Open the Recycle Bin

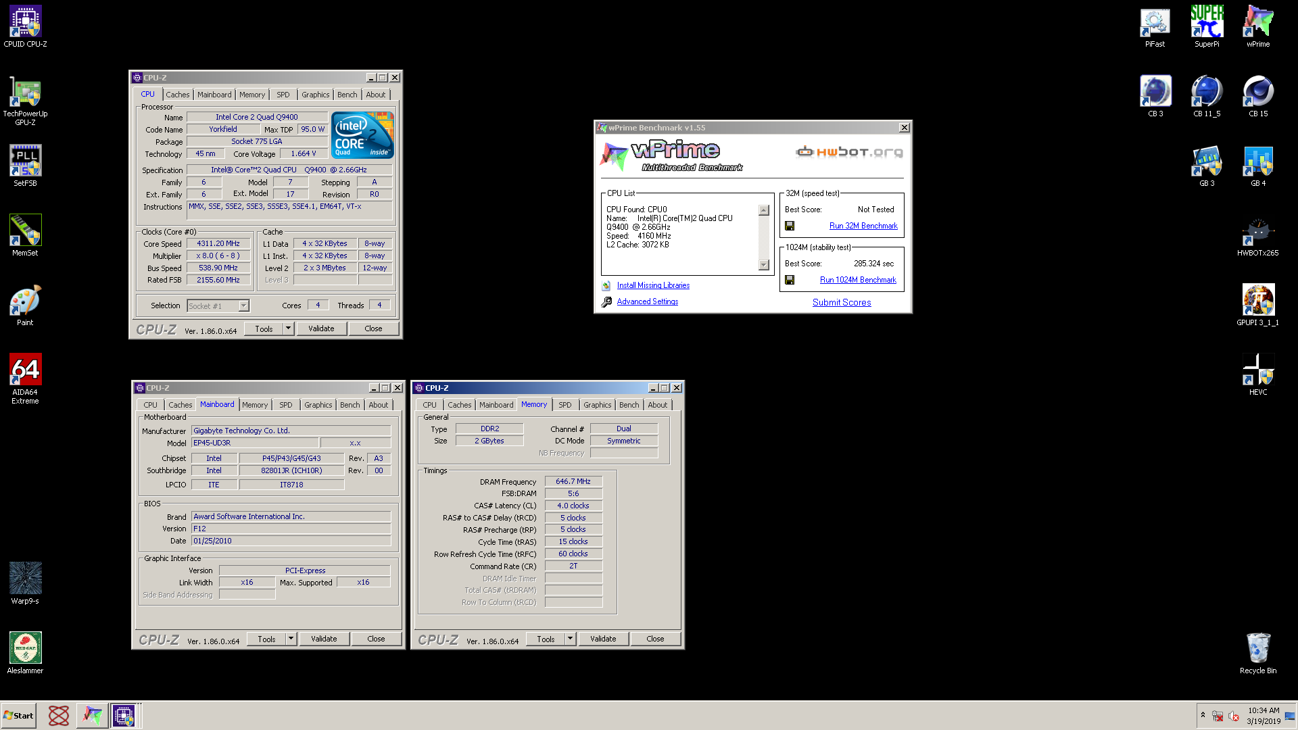pos(1258,653)
